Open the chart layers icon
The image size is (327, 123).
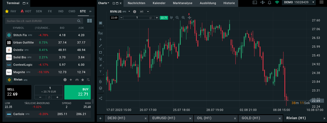pos(100,88)
